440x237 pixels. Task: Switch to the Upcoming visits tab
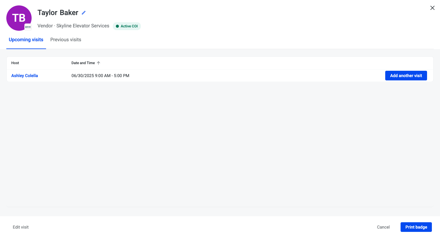[26, 40]
